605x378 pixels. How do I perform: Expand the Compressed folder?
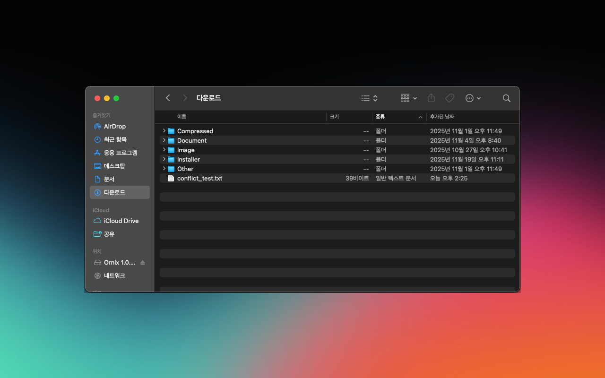tap(164, 131)
